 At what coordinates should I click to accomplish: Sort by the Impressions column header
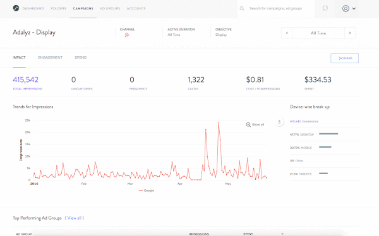(199, 234)
